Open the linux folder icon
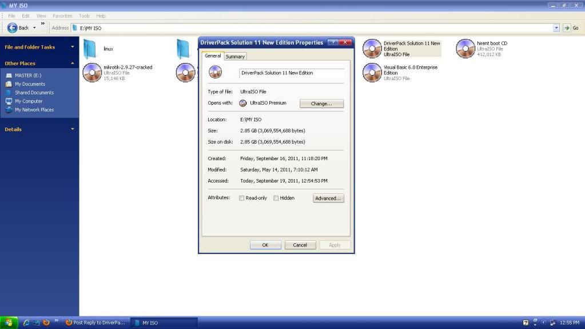Screen dimensions: 585x329 pos(90,49)
